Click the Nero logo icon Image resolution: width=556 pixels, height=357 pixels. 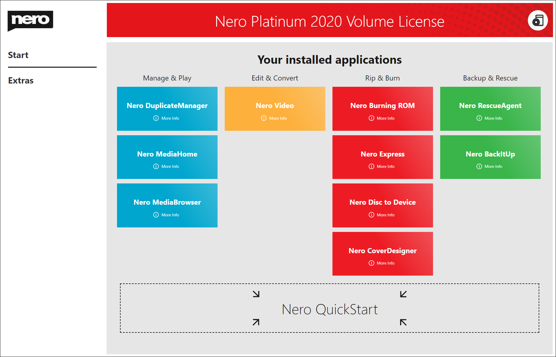tap(30, 20)
